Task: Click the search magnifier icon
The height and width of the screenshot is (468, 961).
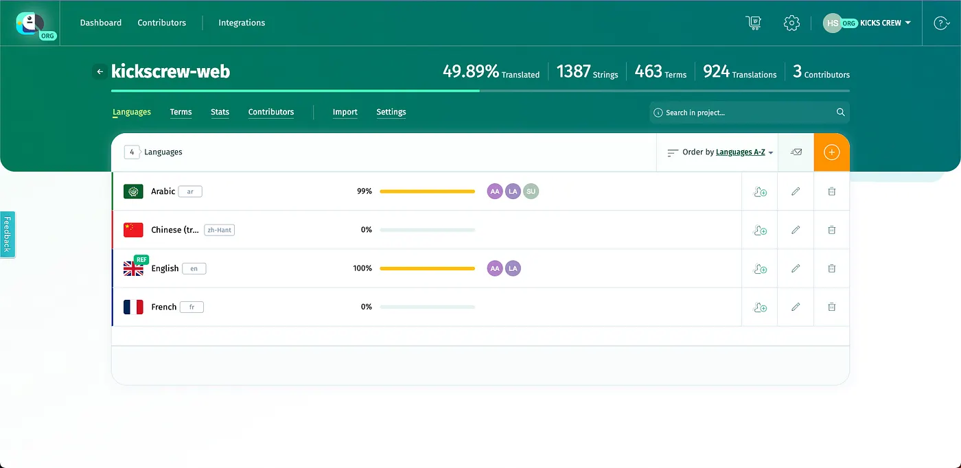Action: coord(840,113)
